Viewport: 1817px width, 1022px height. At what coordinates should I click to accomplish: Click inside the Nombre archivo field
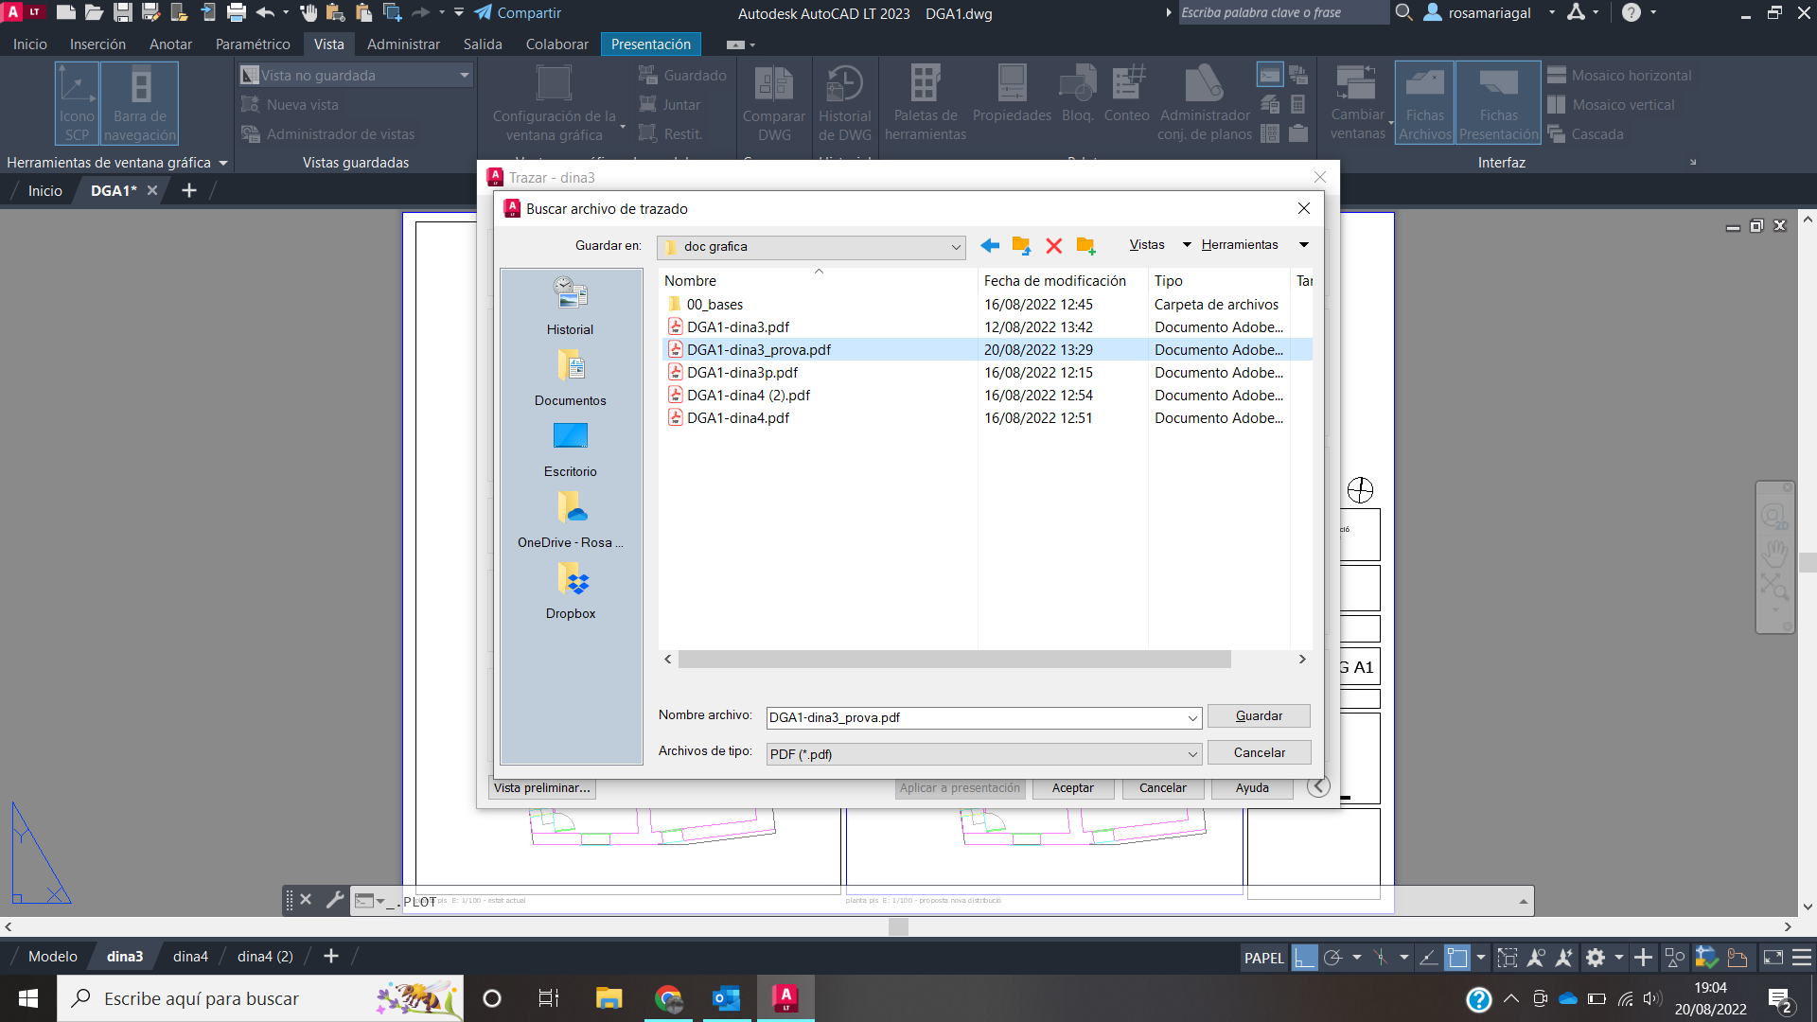(x=975, y=717)
